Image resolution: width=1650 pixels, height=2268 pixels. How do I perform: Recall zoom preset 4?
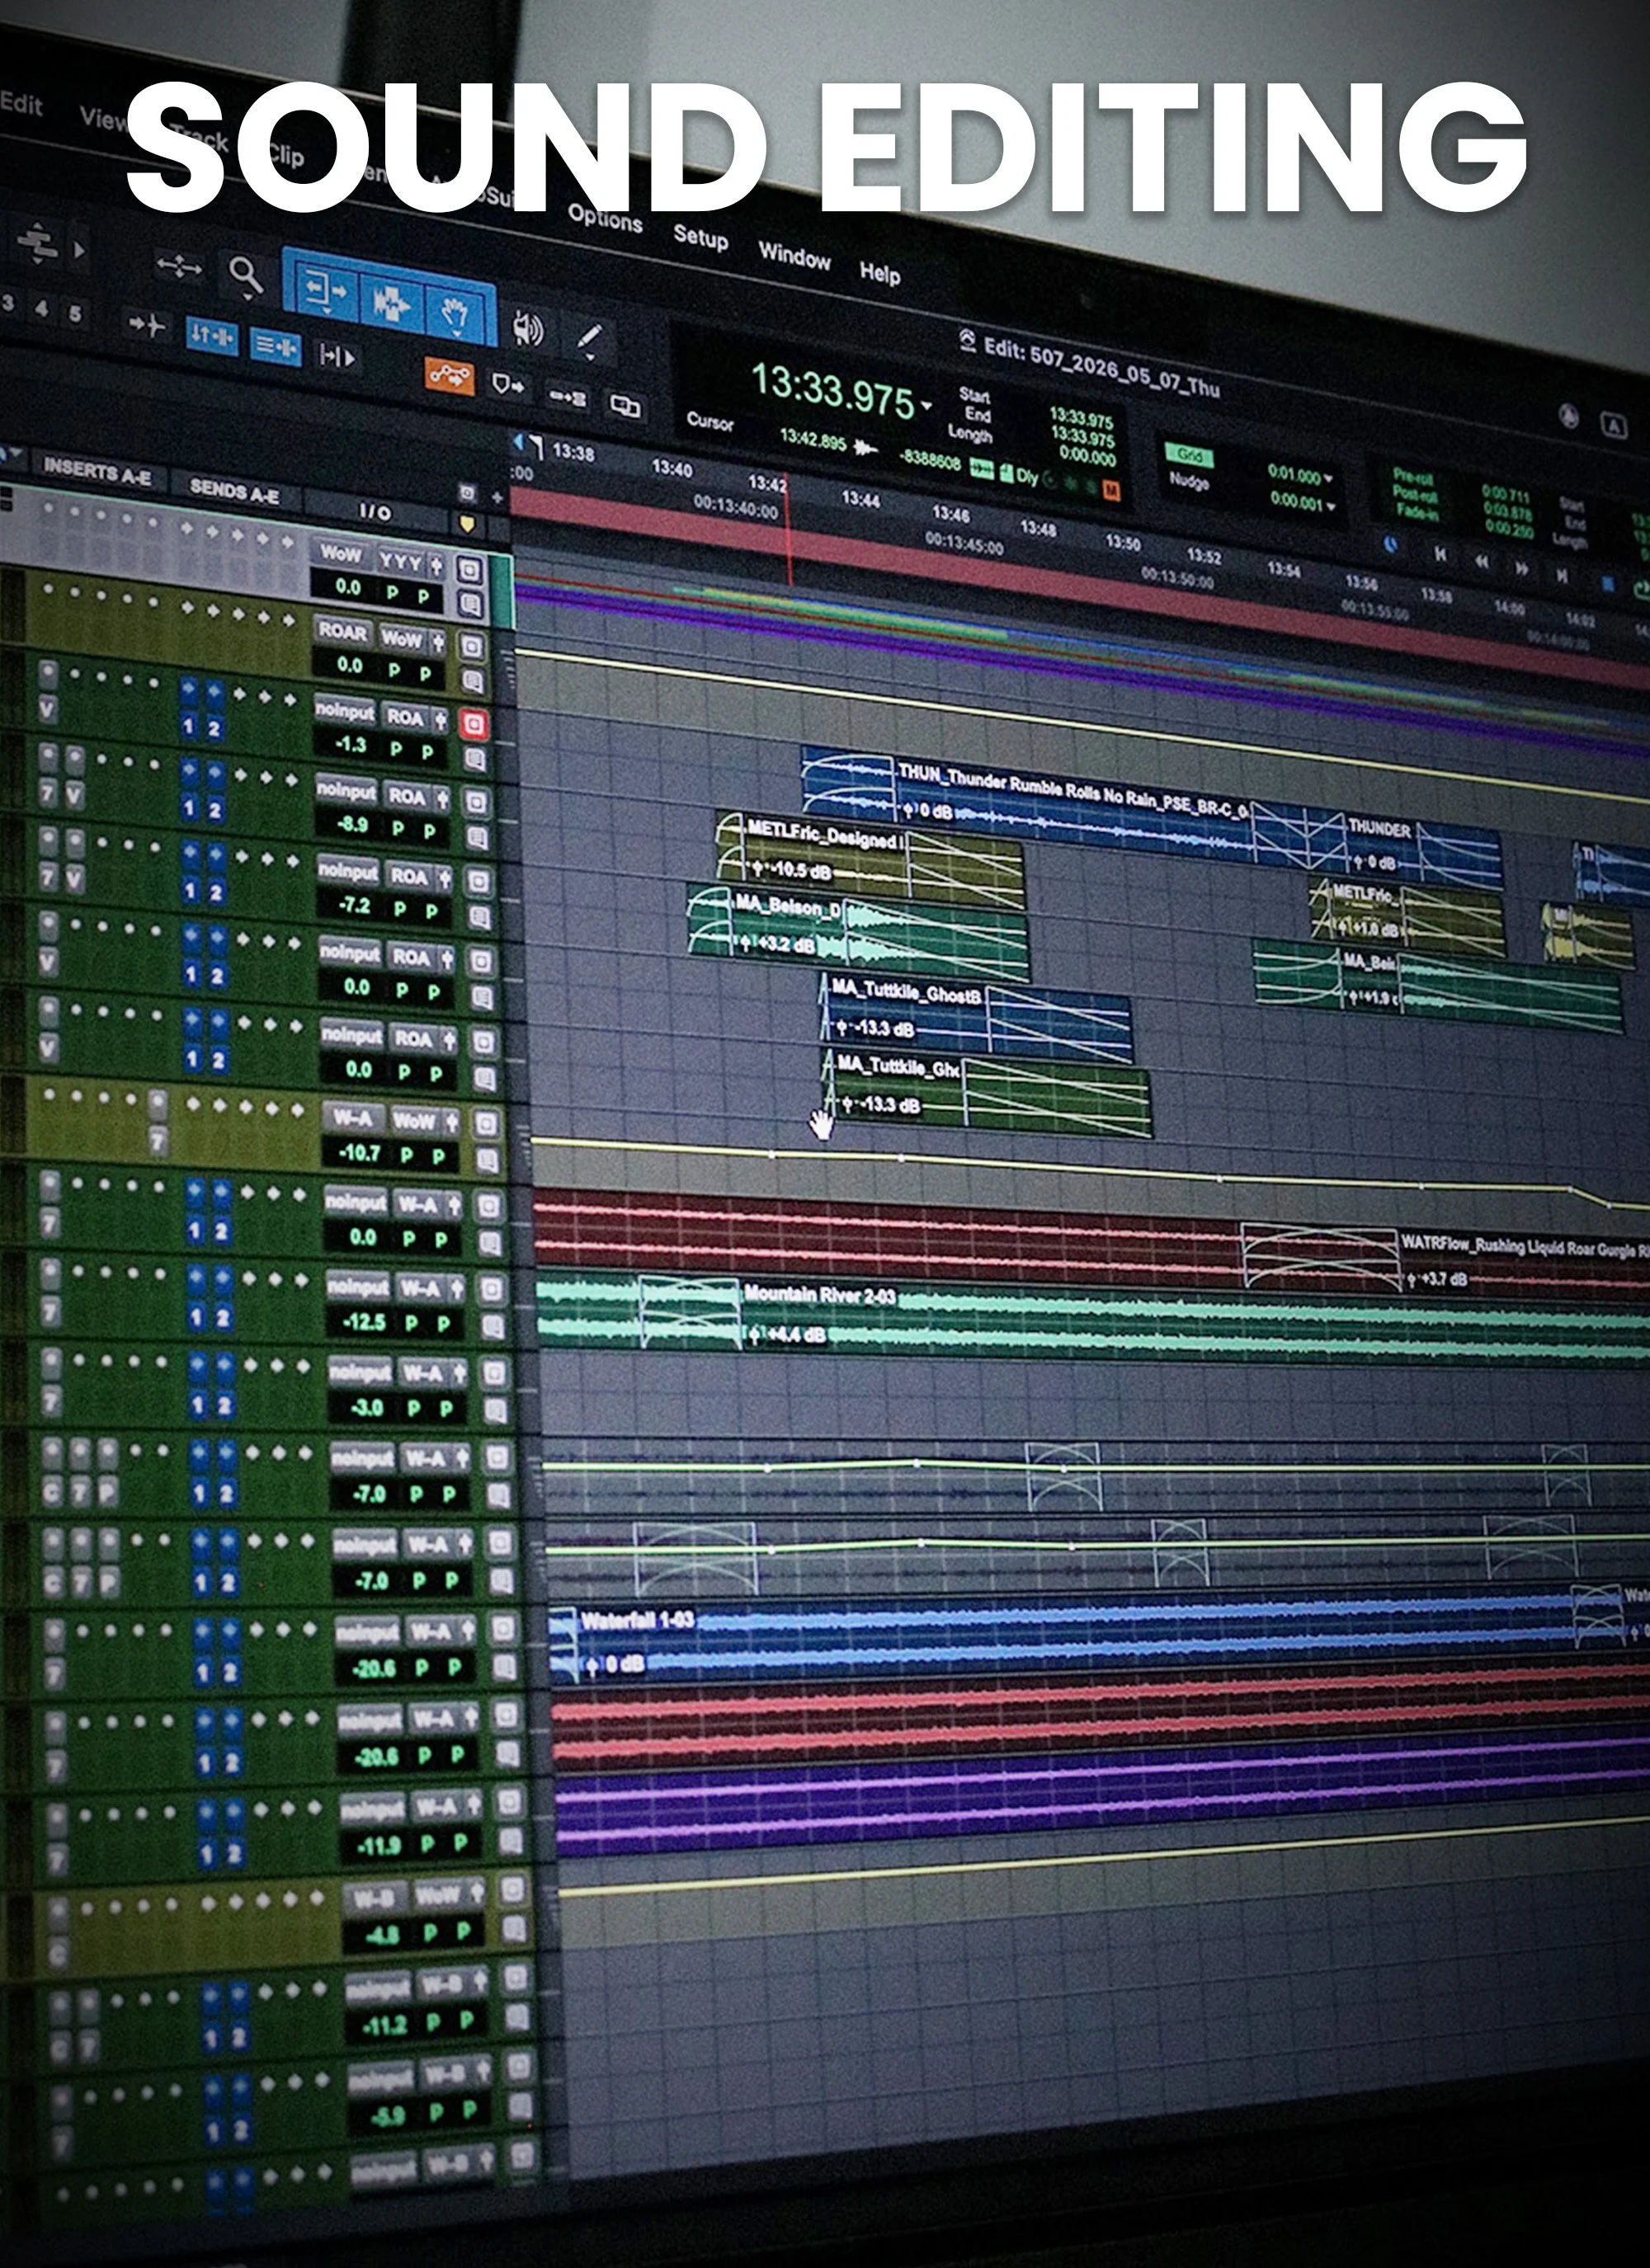(41, 308)
